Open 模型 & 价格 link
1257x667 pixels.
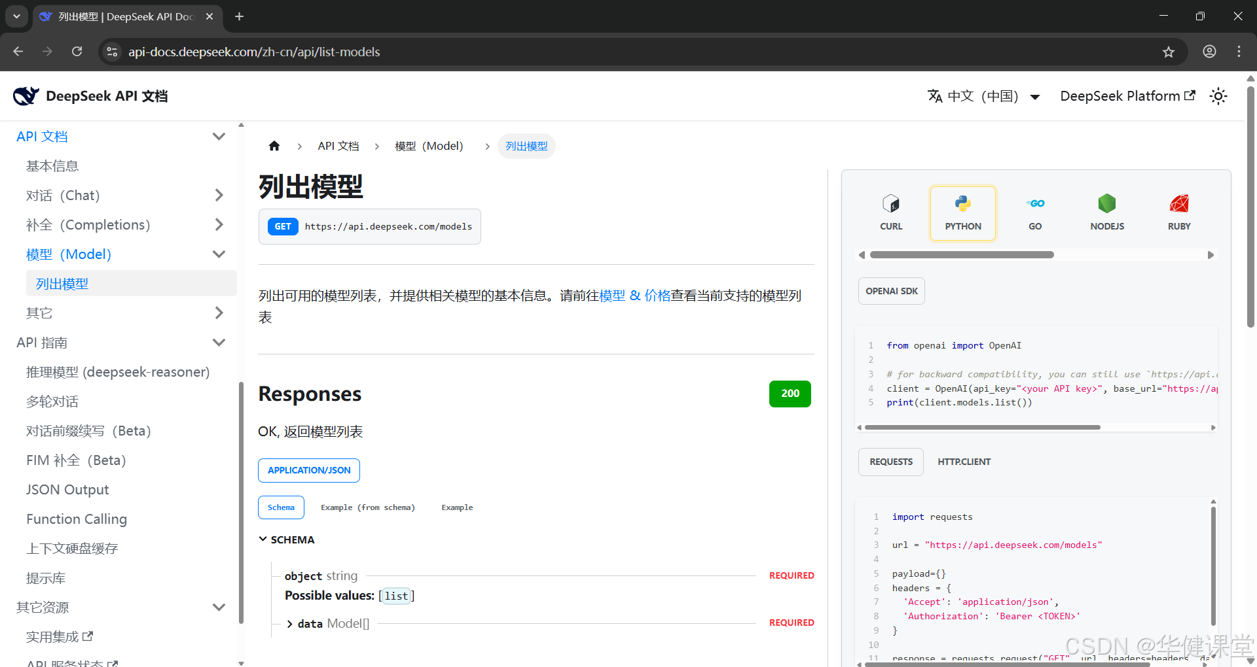pyautogui.click(x=635, y=296)
